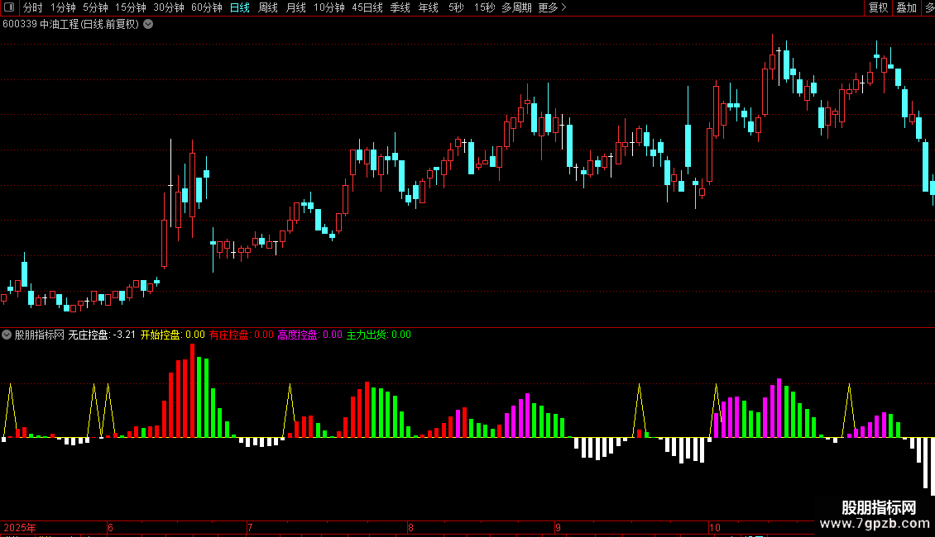This screenshot has width=935, height=537.
Task: Select the 日线 daily period tab
Action: (x=240, y=7)
